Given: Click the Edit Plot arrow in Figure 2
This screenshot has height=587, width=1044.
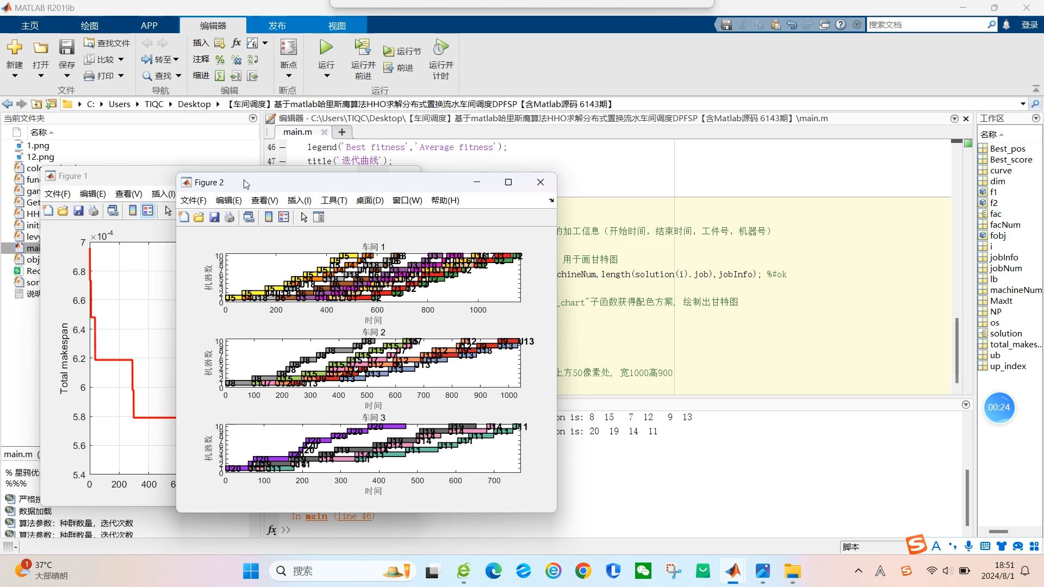Looking at the screenshot, I should [304, 217].
